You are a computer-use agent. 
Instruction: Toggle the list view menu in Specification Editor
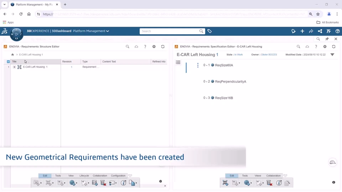(178, 63)
